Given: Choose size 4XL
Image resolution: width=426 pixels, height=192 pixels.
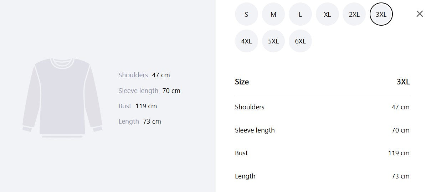Looking at the screenshot, I should 246,41.
